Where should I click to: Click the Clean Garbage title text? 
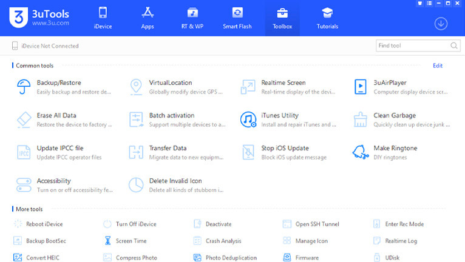[395, 115]
